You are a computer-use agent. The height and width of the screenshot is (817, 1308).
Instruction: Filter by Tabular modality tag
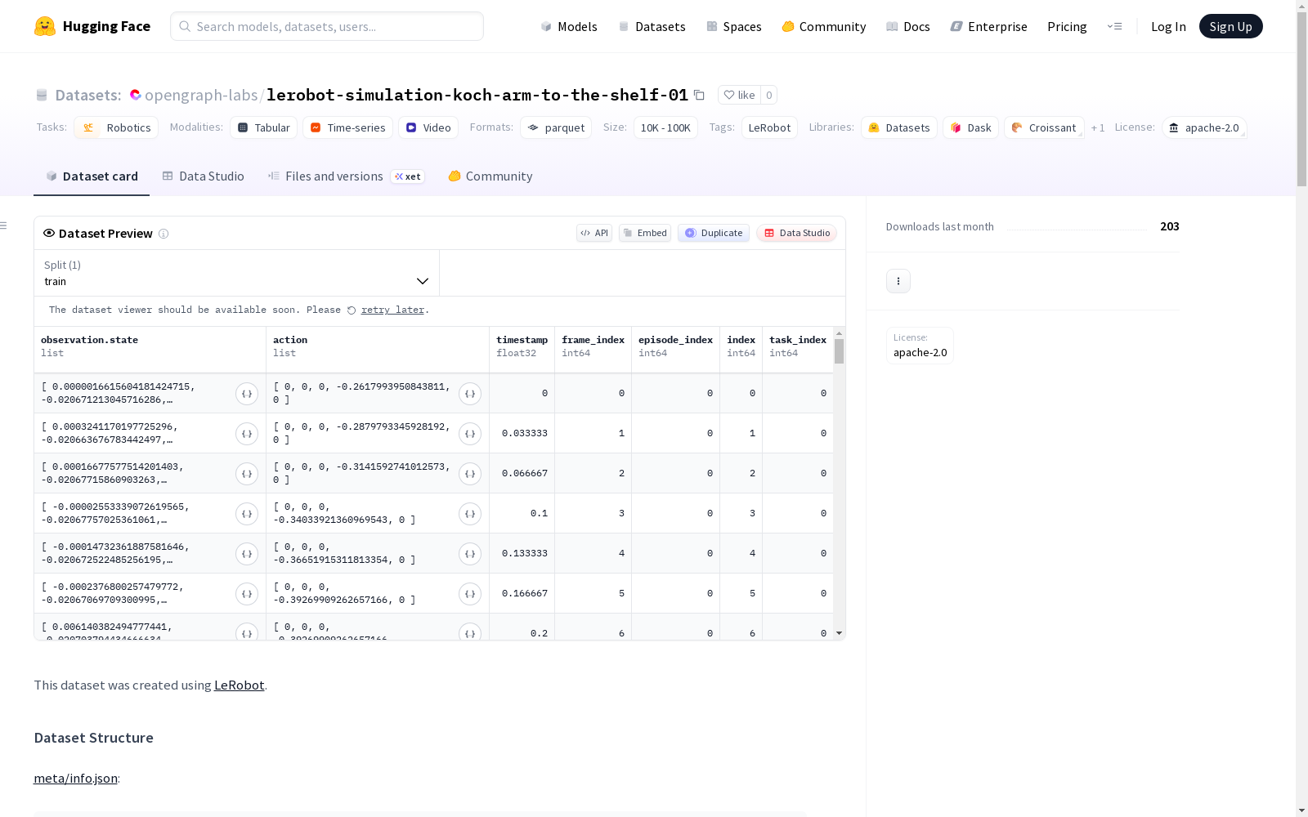pos(264,127)
